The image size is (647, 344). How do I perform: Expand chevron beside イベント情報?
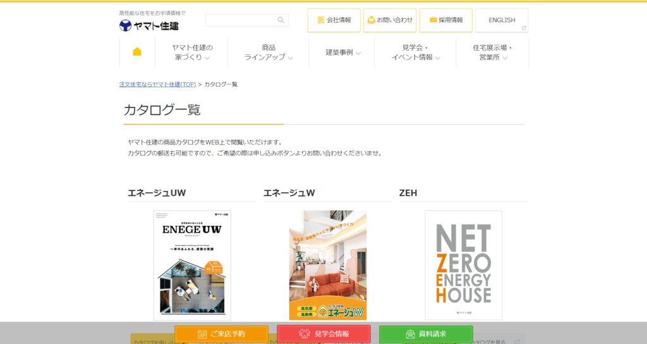point(438,58)
